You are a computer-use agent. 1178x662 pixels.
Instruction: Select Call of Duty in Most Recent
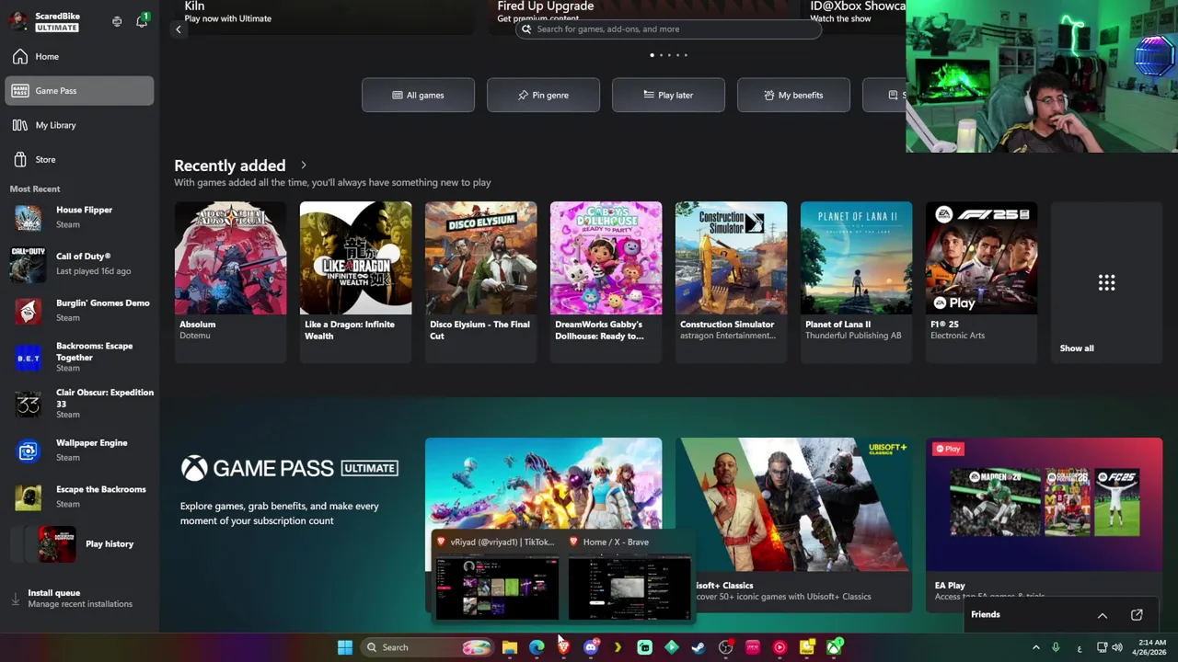coord(79,264)
